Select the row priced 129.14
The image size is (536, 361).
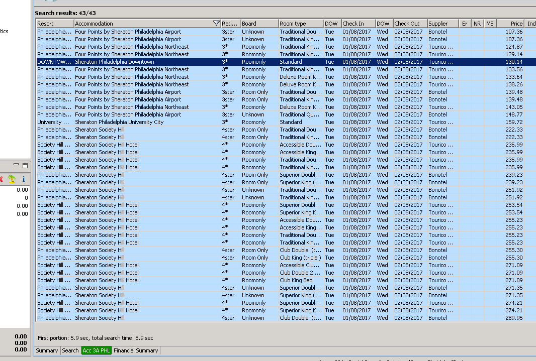click(x=286, y=54)
